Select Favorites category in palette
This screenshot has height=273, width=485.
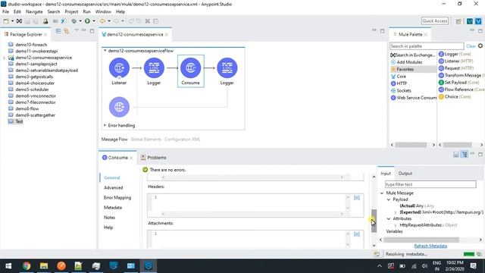(402, 69)
